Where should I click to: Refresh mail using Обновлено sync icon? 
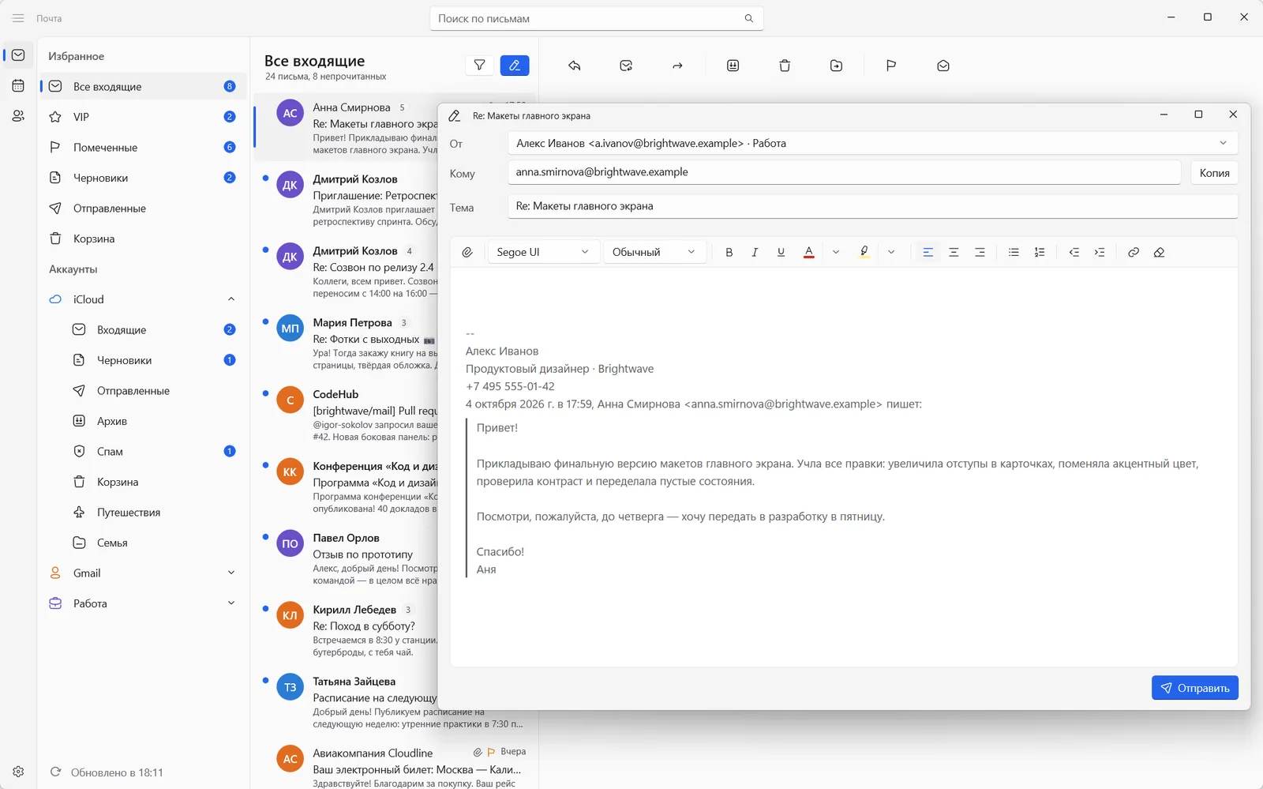coord(55,772)
